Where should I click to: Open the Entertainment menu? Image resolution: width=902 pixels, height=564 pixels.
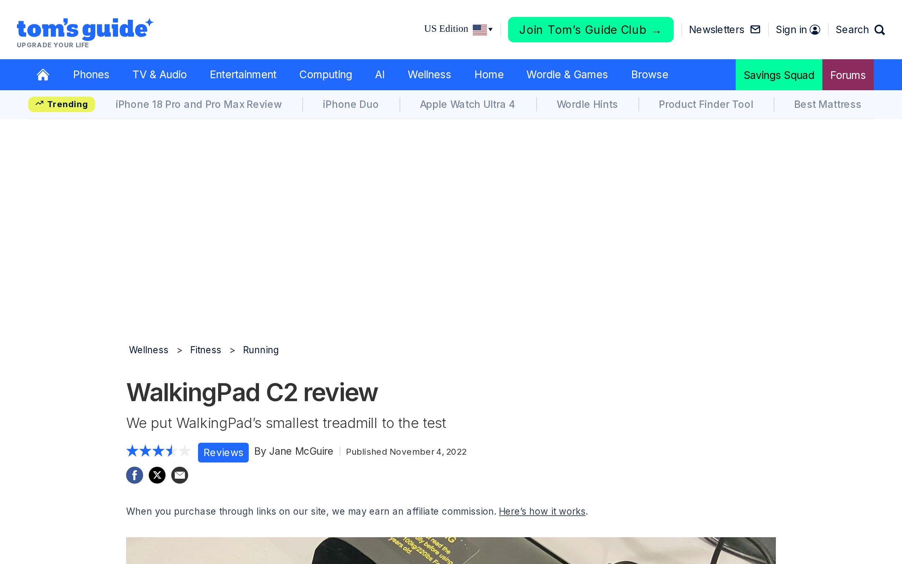point(243,75)
